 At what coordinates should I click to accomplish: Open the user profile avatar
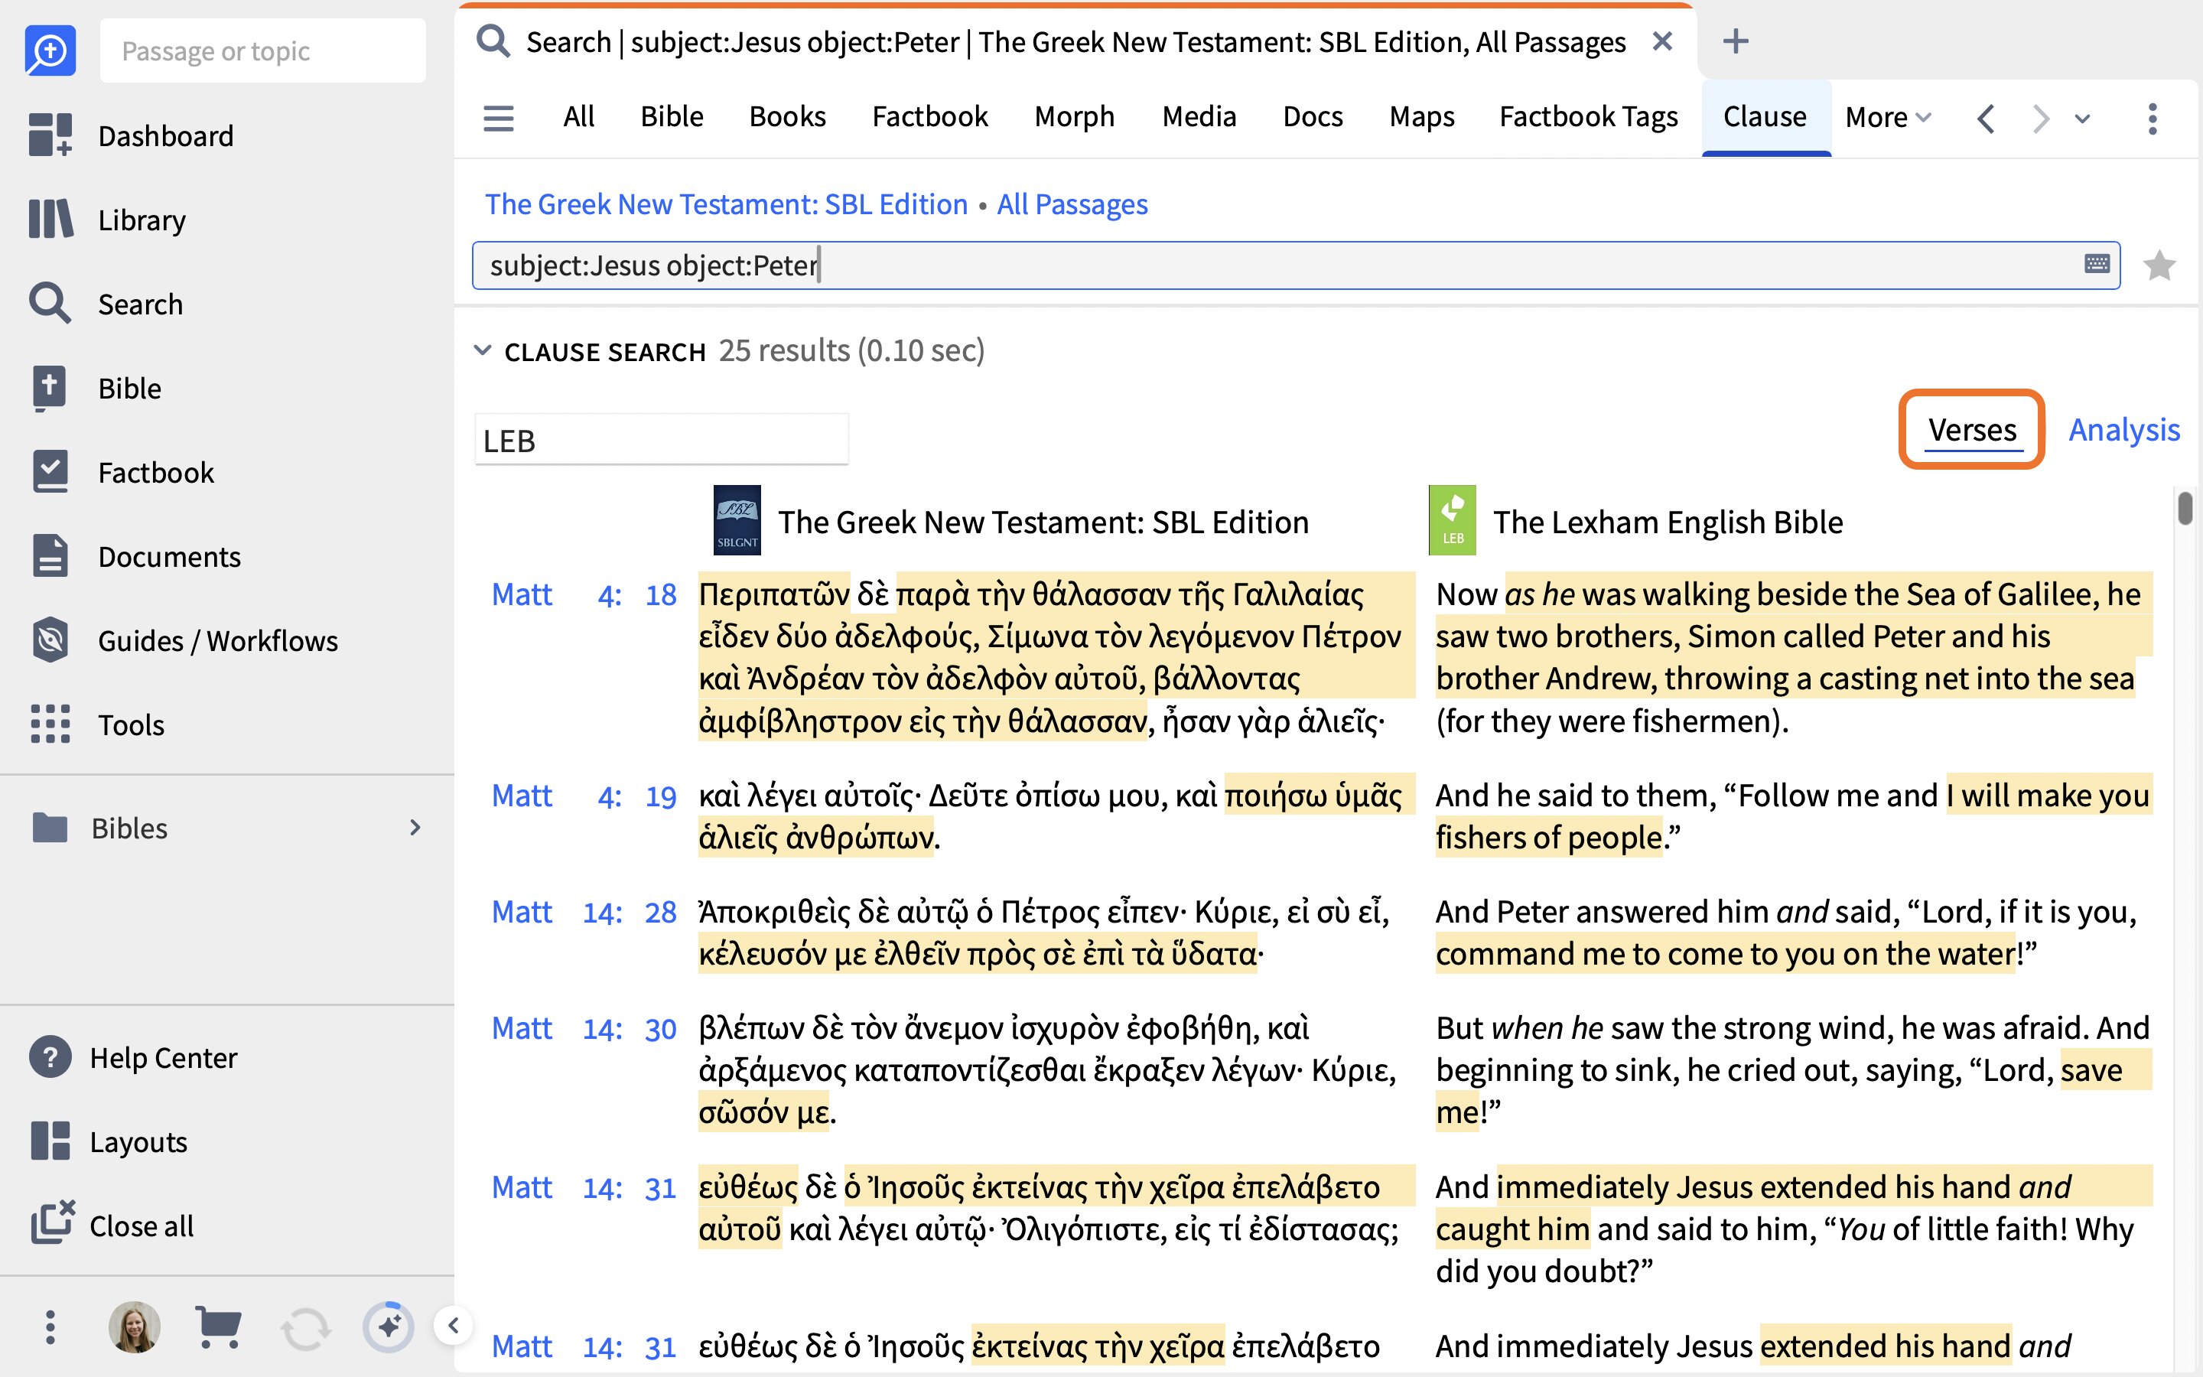[x=134, y=1327]
